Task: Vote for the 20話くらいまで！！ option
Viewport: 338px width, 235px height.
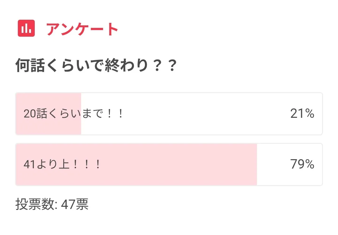Action: pyautogui.click(x=169, y=114)
